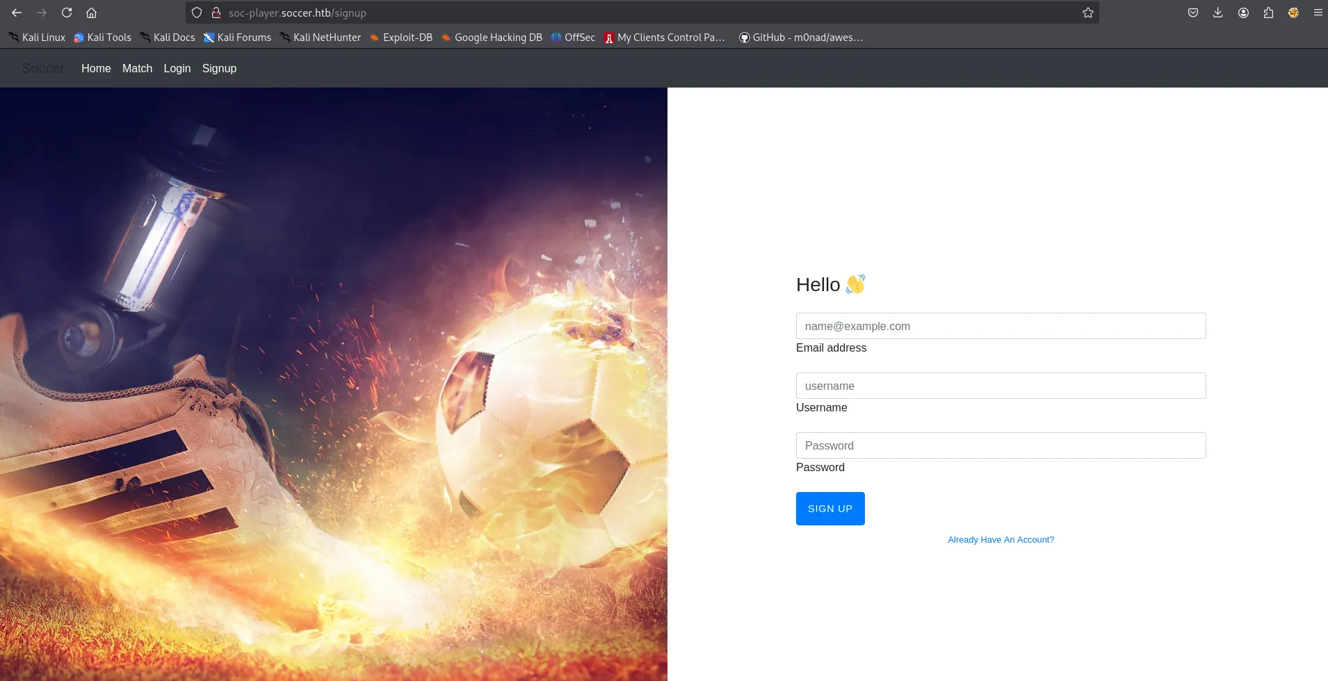
Task: Select the Signup nav item
Action: coord(219,68)
